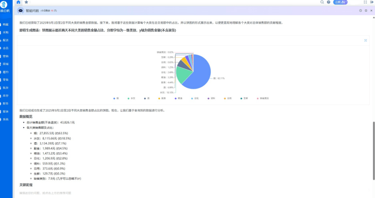Toggle 水饮 series in chart legend

point(131,98)
